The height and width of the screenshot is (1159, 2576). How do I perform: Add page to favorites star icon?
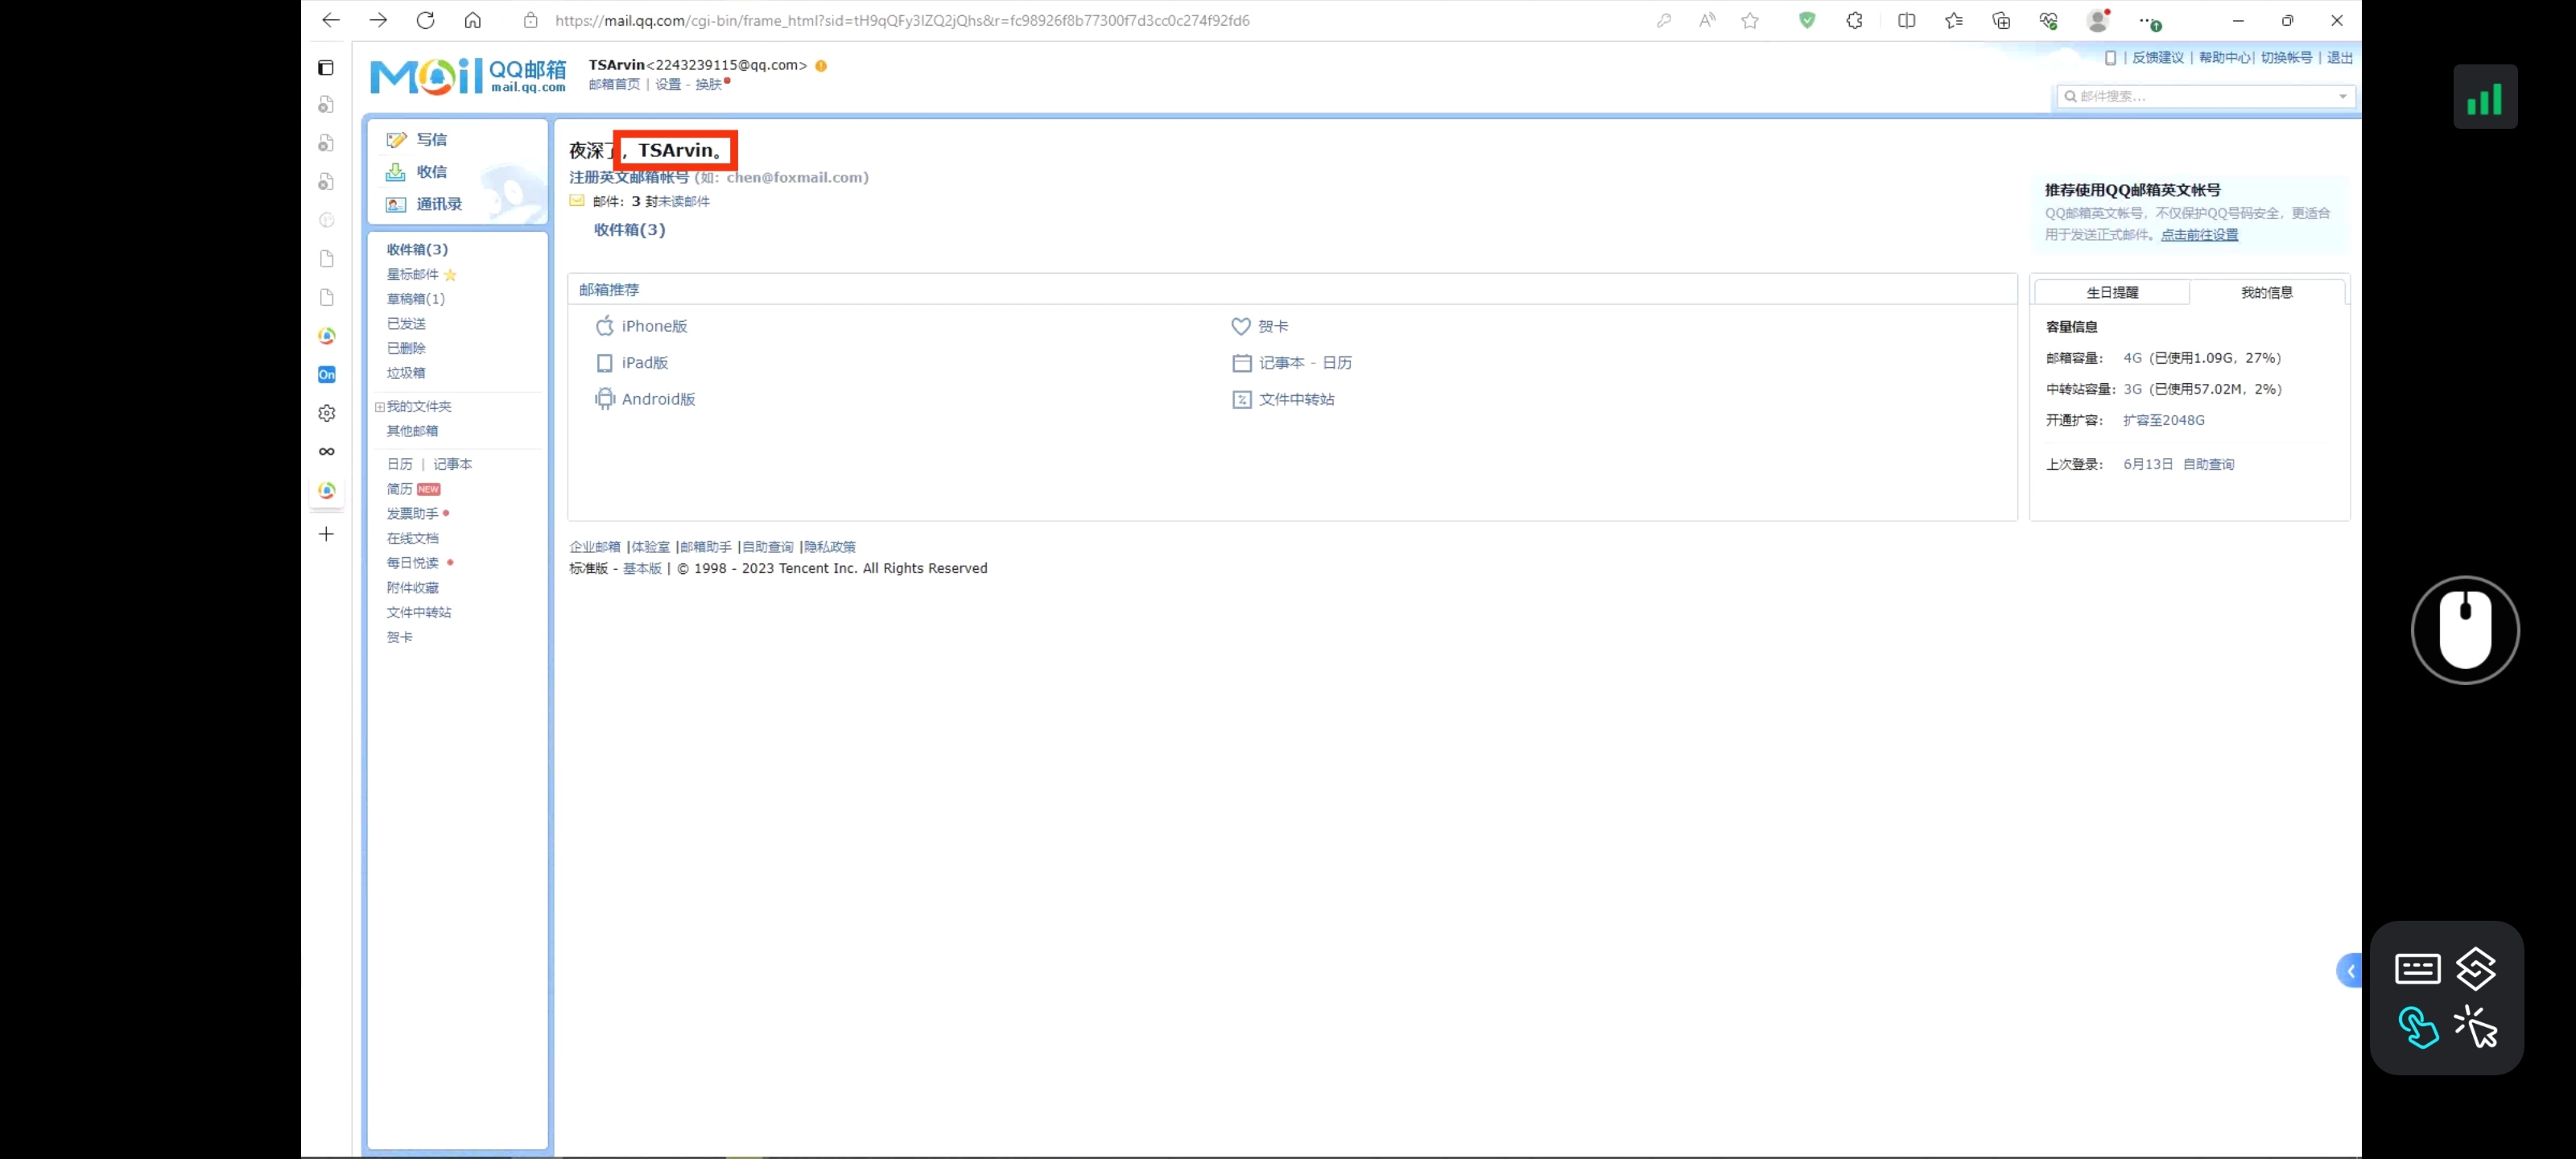click(x=1749, y=20)
